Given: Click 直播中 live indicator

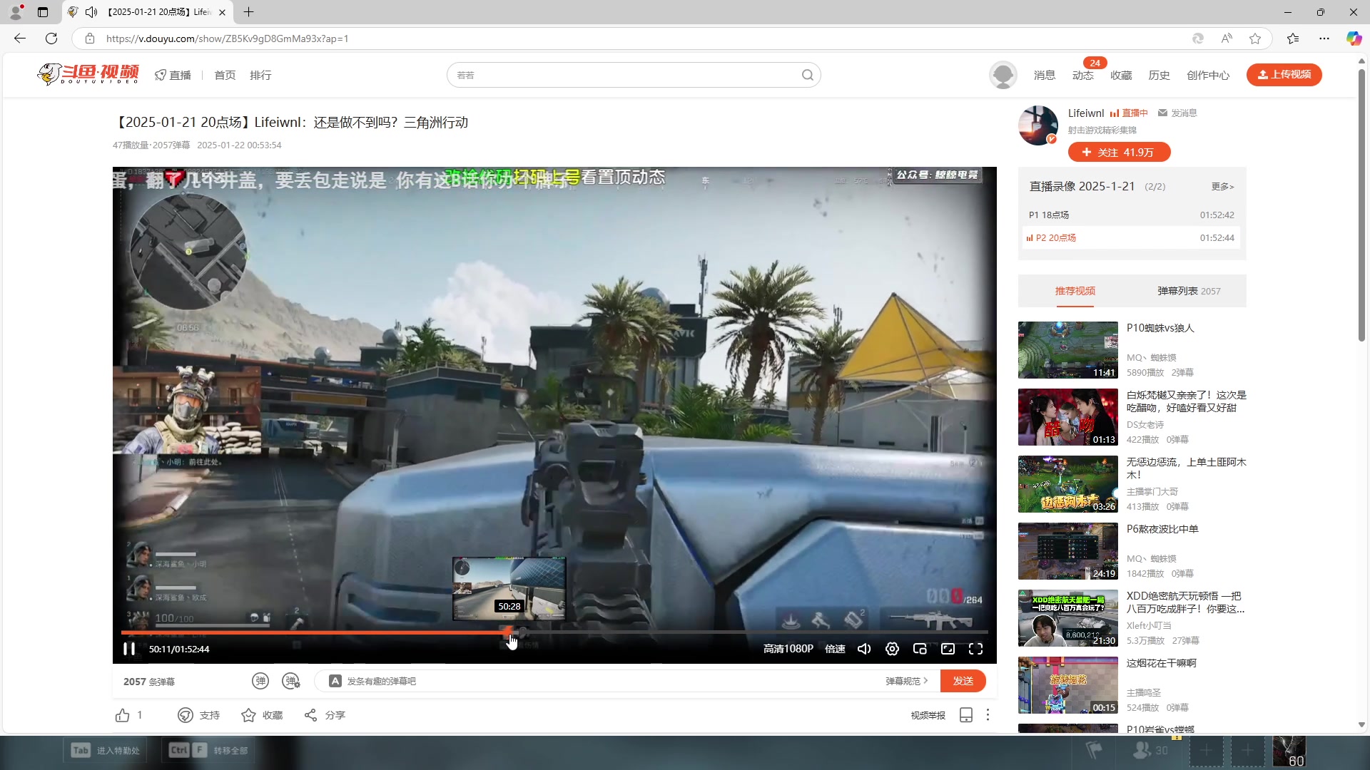Looking at the screenshot, I should pos(1129,113).
